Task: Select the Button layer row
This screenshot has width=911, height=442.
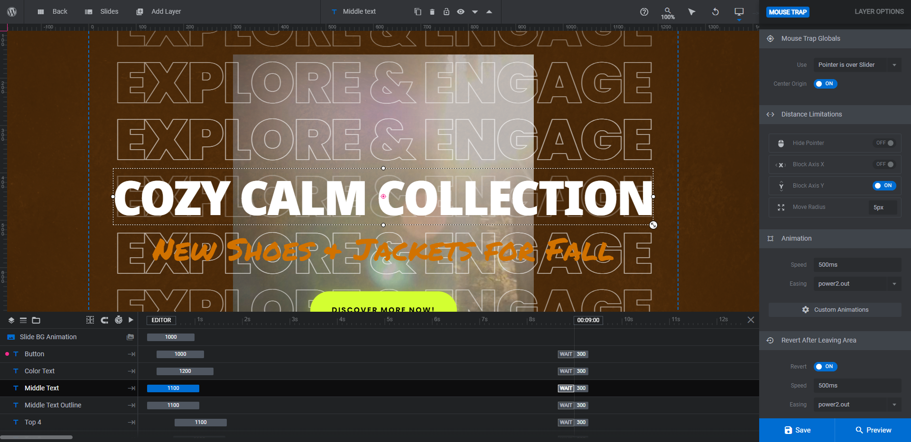Action: point(69,354)
